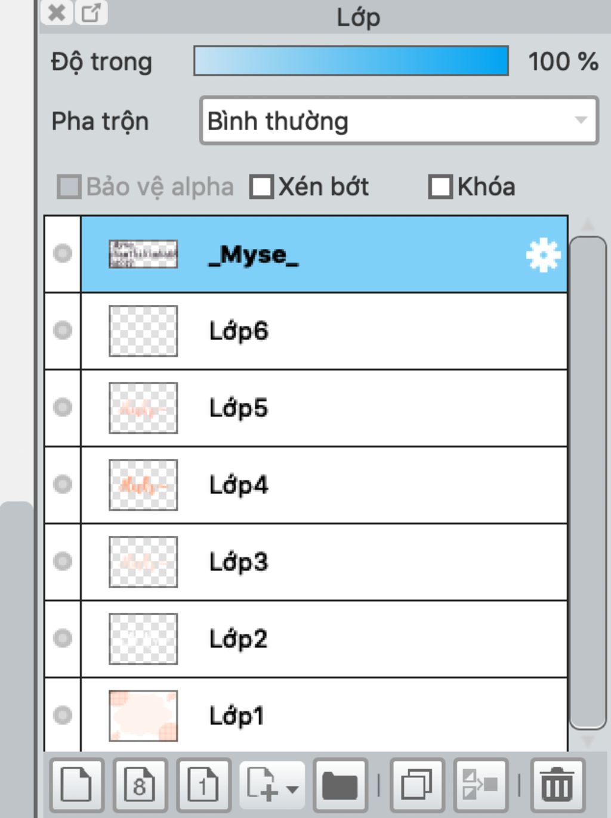This screenshot has width=611, height=818.
Task: Click the layer list scrollbar
Action: pos(588,483)
